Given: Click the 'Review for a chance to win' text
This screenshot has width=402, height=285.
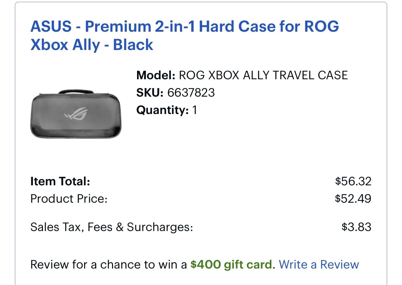Looking at the screenshot, I should pos(108,265).
